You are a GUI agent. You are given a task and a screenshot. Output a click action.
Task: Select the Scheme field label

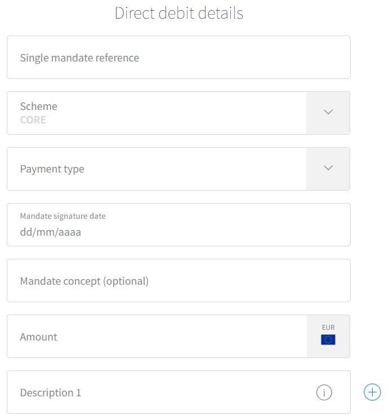click(38, 107)
